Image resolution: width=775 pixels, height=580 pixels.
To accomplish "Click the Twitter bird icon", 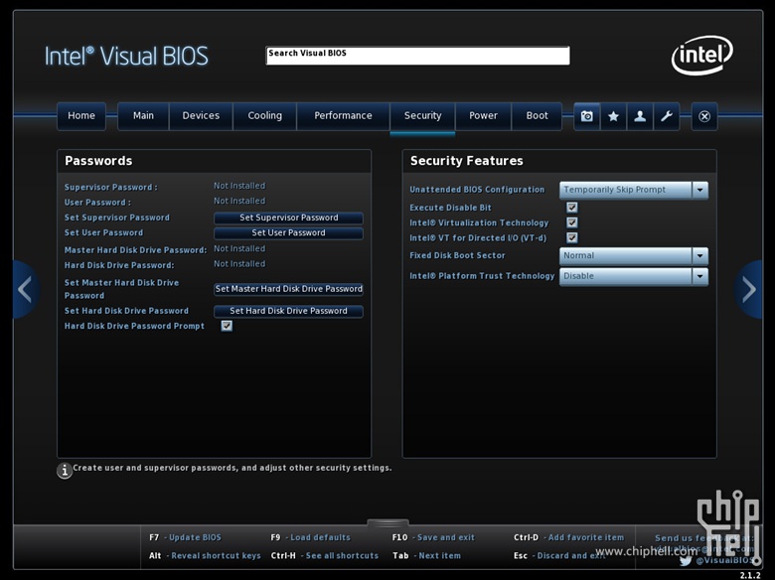I will point(686,561).
